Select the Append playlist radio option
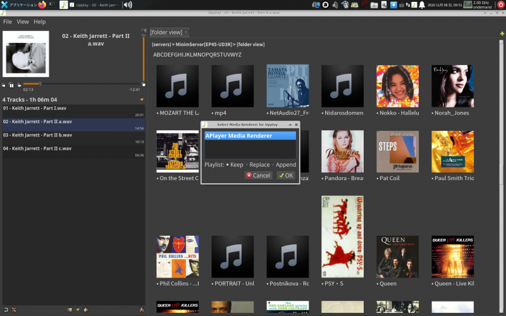The width and height of the screenshot is (506, 316). tap(284, 165)
